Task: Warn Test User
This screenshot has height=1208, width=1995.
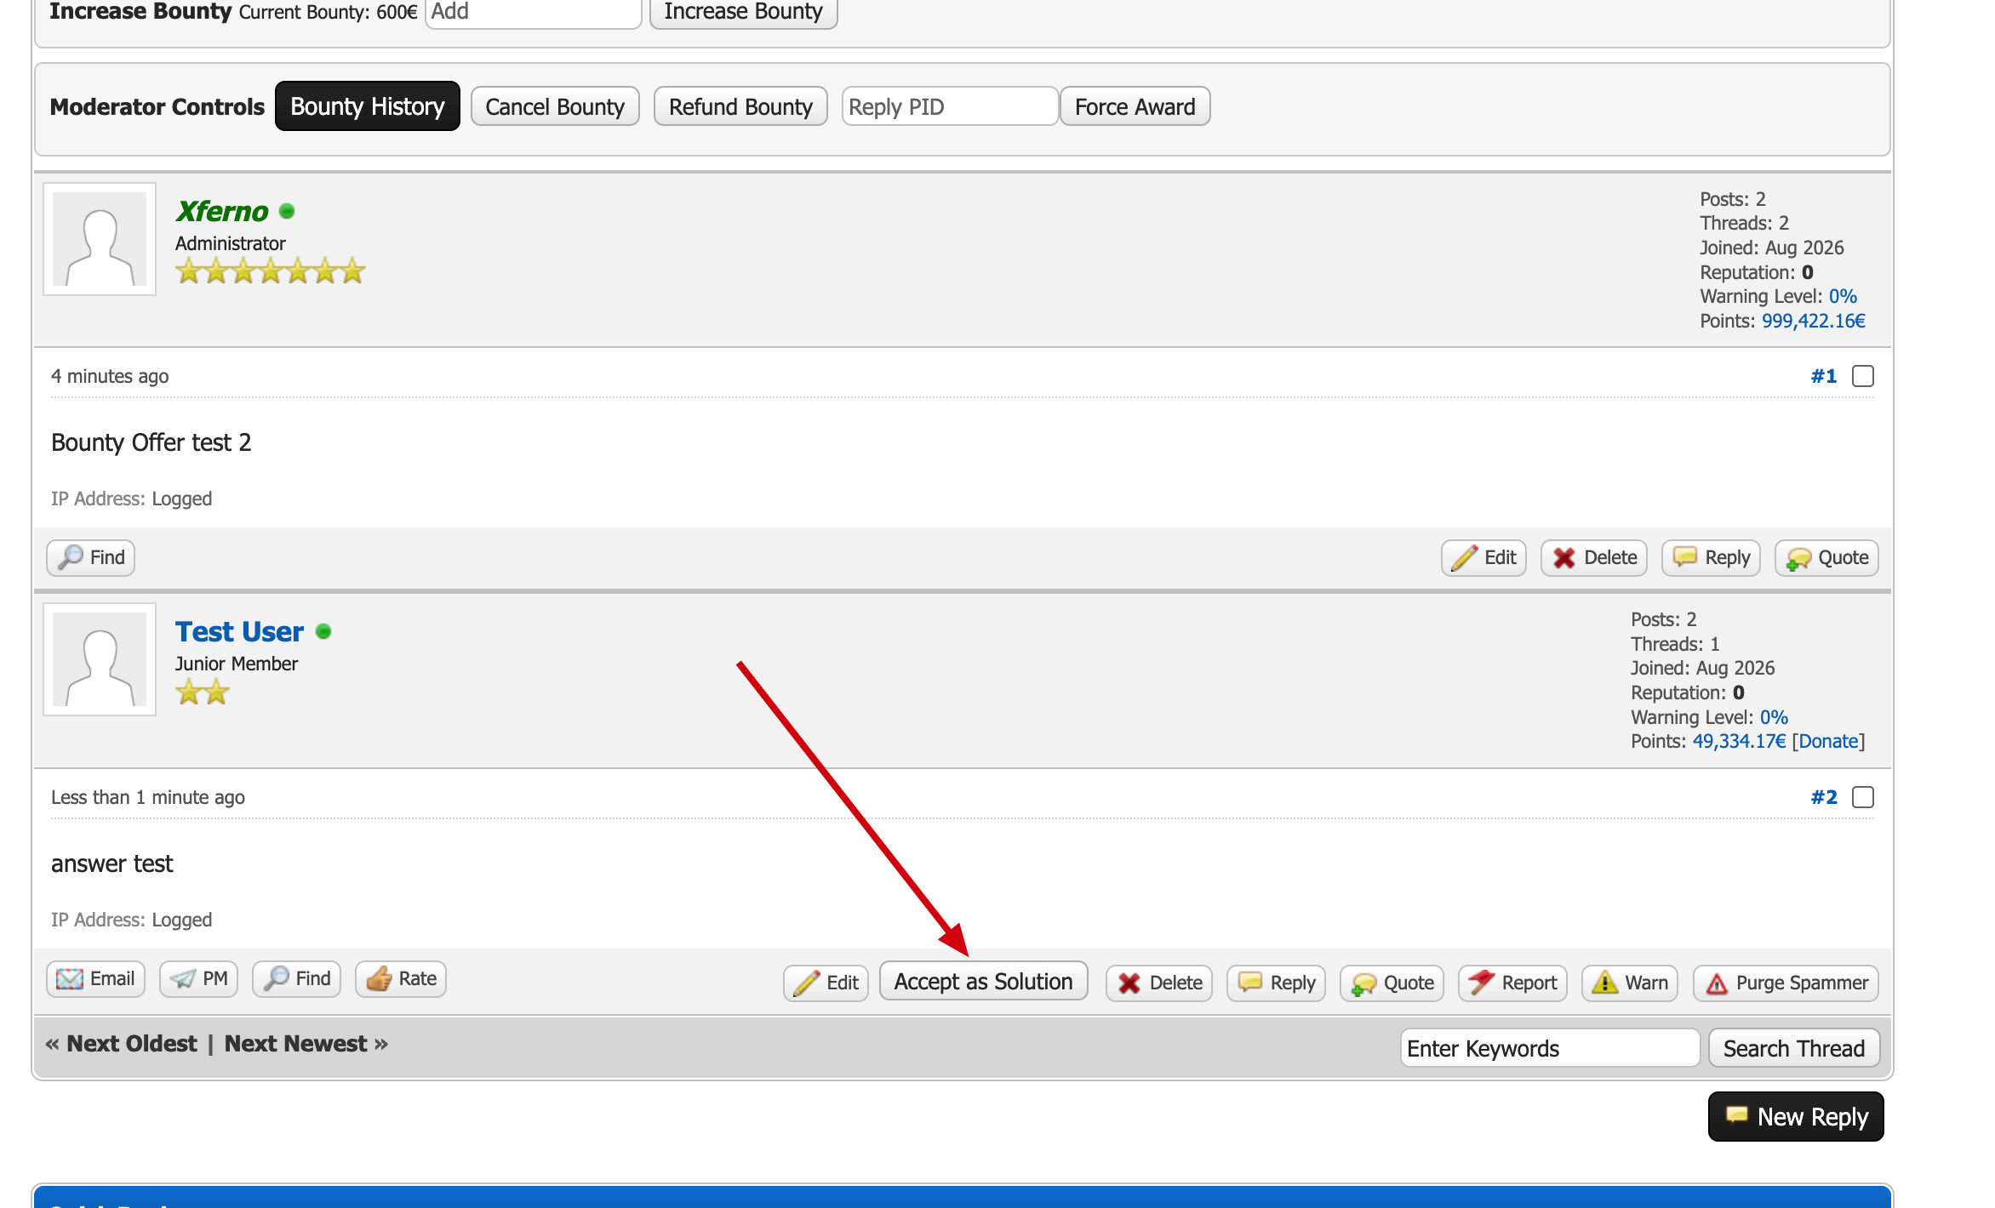Action: (1630, 983)
